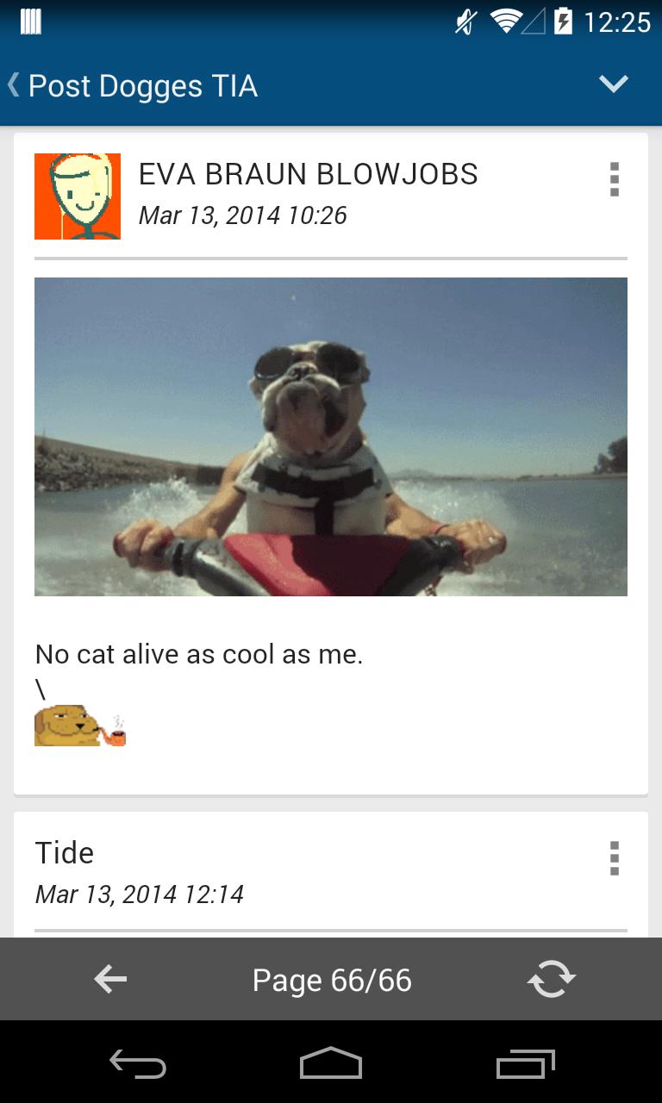Tap the muted vibrate status icon
This screenshot has height=1103, width=662.
466,22
